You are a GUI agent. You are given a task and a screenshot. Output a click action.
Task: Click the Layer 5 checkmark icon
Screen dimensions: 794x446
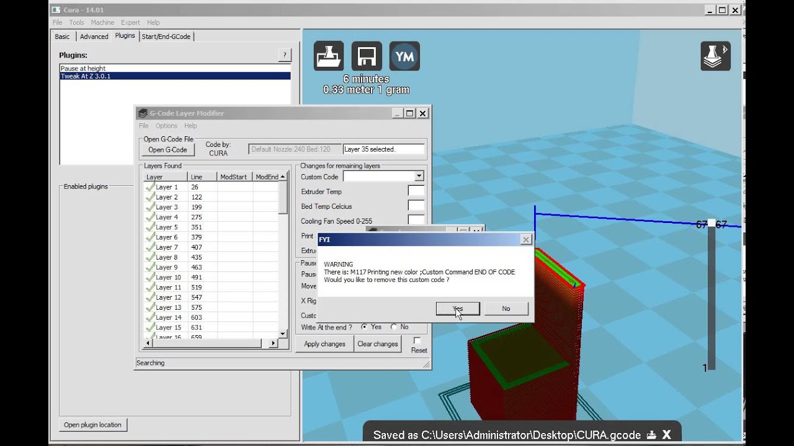tap(149, 227)
